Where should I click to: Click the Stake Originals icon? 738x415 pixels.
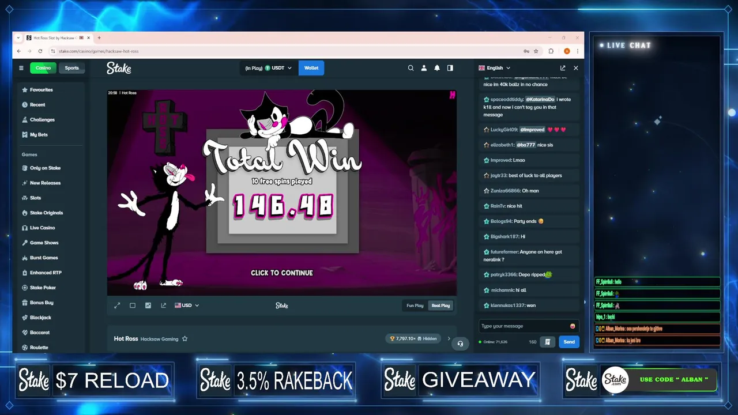point(25,213)
